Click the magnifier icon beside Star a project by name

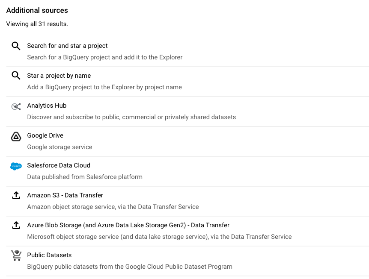[x=16, y=76]
